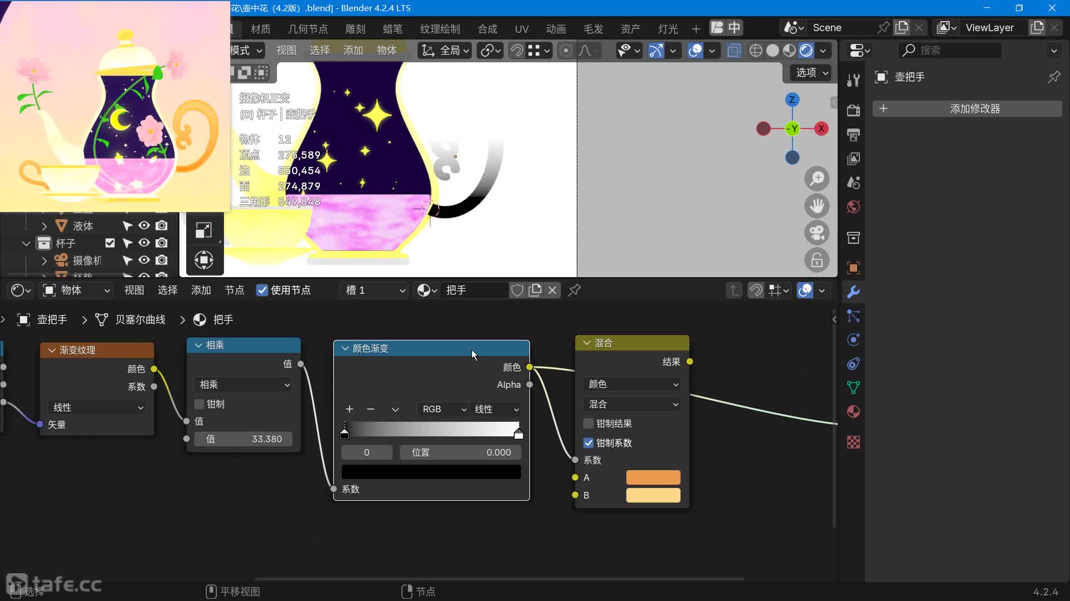Toggle the 使用节点 checkbox

click(262, 290)
